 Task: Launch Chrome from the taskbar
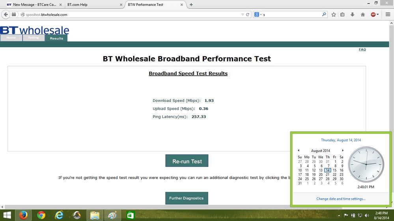41,215
